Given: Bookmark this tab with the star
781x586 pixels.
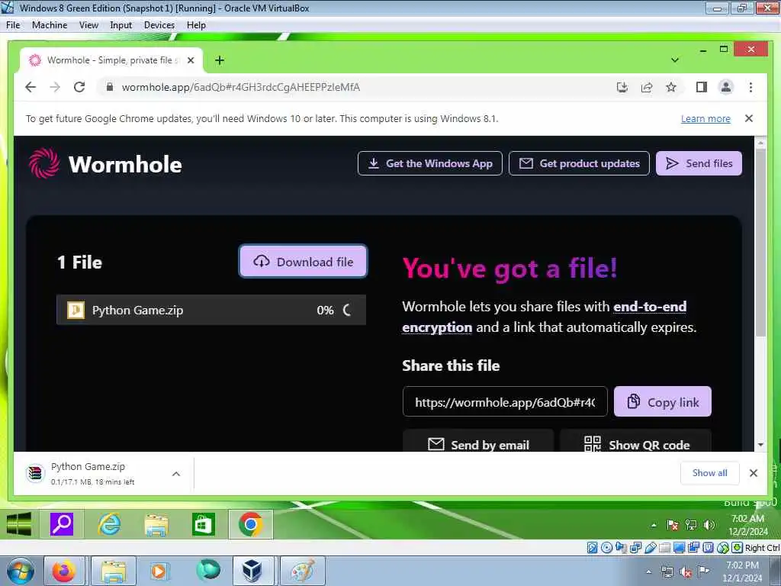Looking at the screenshot, I should coord(671,88).
